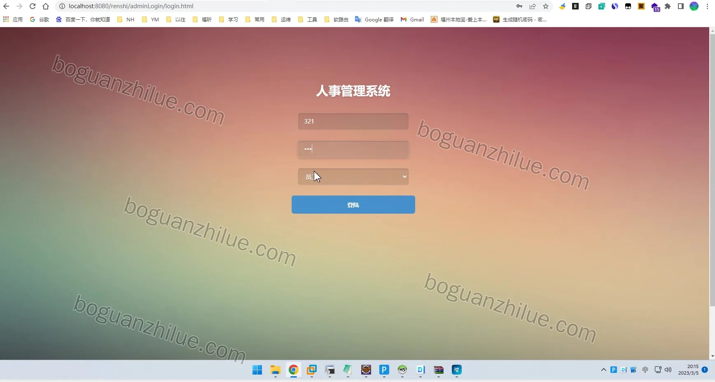Open browser home page icon
Viewport: 715px width, 382px height.
click(46, 6)
